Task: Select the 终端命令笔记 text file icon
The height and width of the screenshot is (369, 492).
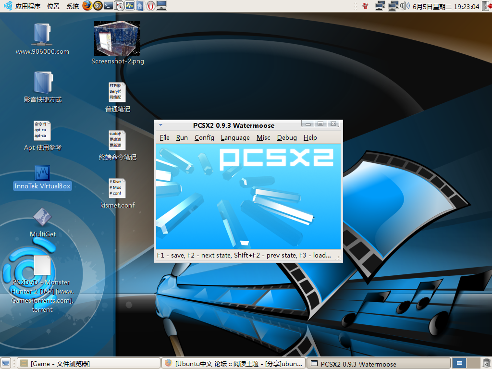Action: tap(117, 145)
